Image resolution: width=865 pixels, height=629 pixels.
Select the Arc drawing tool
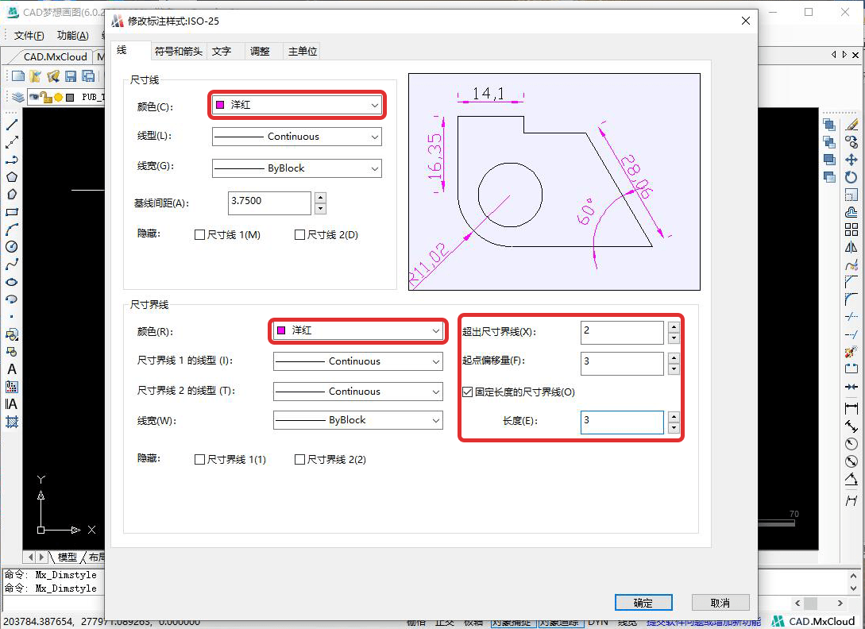[x=12, y=230]
